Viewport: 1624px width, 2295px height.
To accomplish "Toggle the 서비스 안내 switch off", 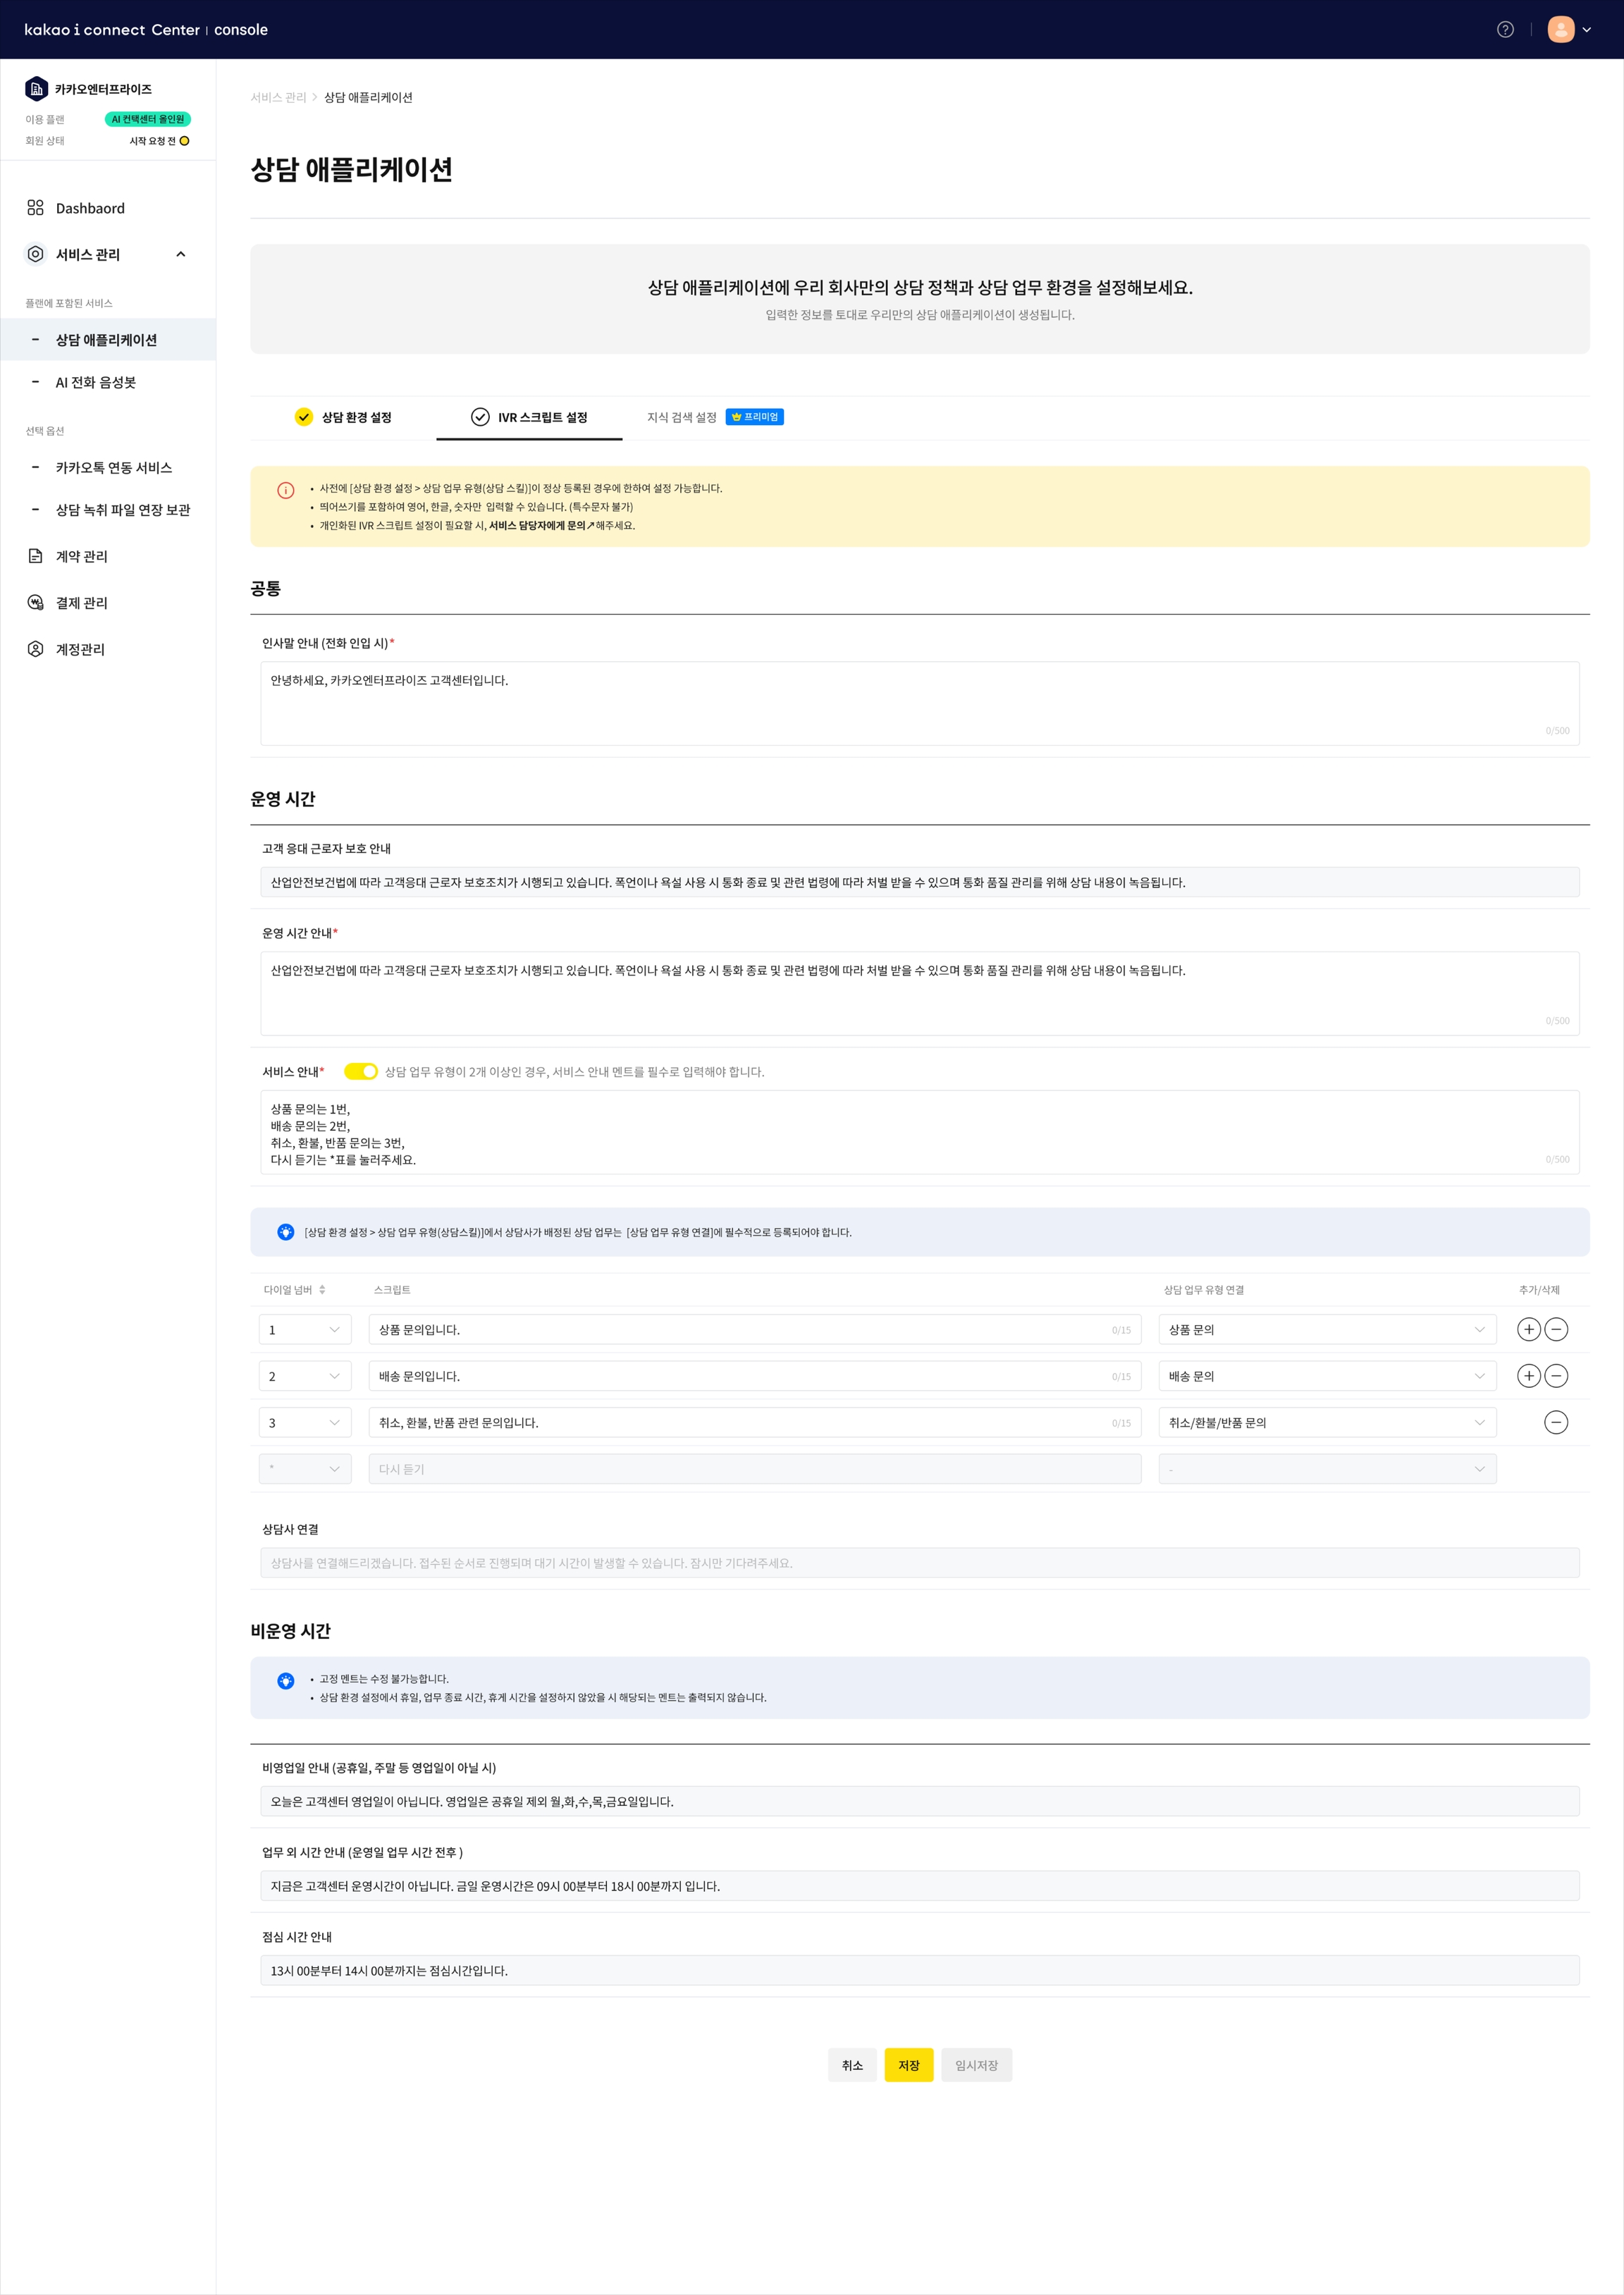I will click(x=361, y=1071).
